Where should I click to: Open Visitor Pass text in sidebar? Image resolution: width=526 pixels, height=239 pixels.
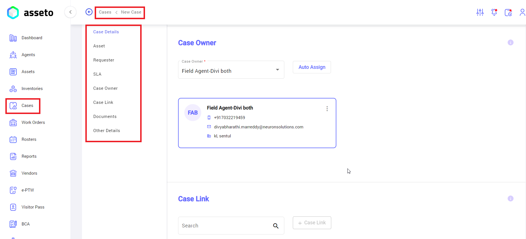coord(33,207)
